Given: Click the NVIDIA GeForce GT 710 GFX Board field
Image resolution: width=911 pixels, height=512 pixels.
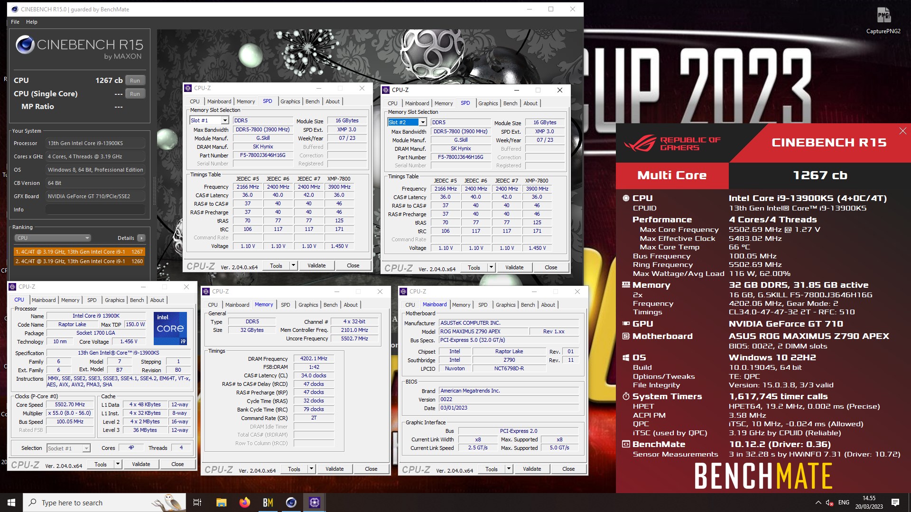Looking at the screenshot, I should [x=95, y=196].
